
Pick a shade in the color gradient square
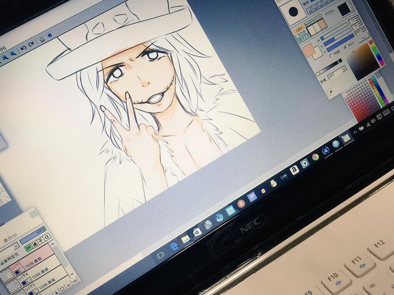pyautogui.click(x=363, y=62)
